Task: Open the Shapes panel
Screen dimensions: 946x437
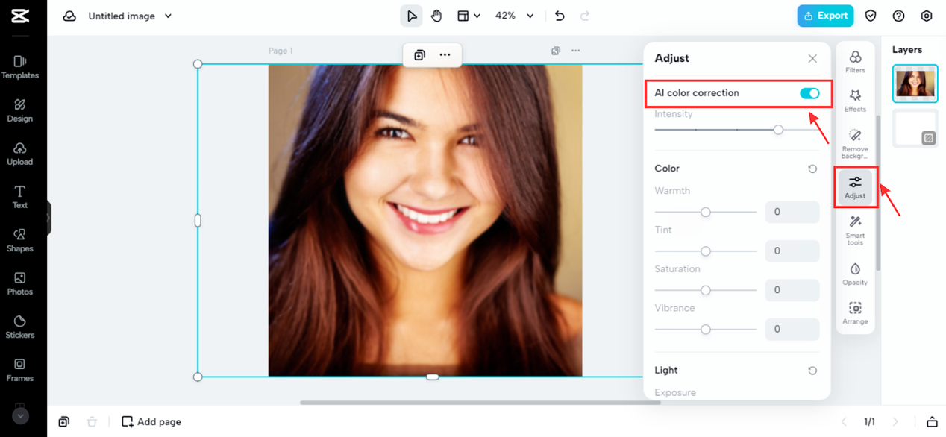Action: click(20, 240)
